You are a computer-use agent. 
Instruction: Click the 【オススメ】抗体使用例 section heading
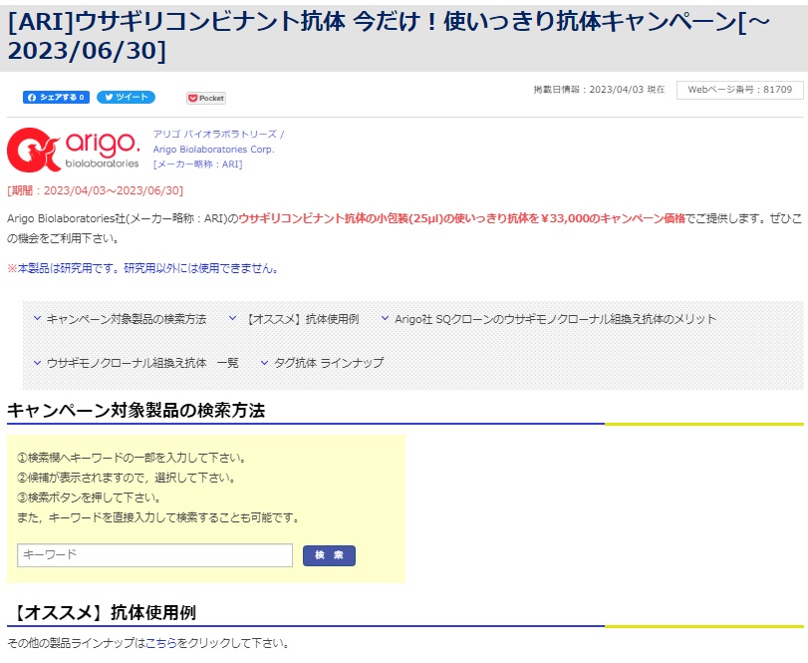pyautogui.click(x=102, y=612)
